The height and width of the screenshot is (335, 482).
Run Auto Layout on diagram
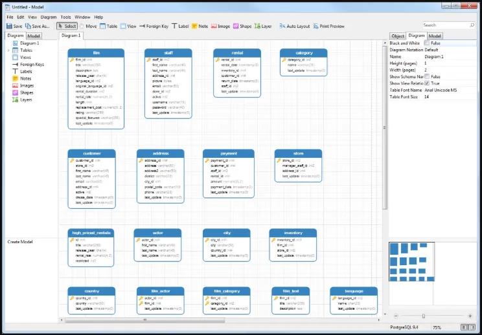[295, 26]
